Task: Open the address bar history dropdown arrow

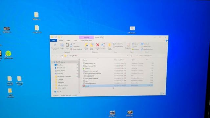Action: click(x=128, y=56)
